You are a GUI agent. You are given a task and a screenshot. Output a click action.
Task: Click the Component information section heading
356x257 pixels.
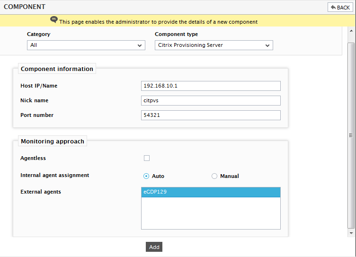(57, 69)
